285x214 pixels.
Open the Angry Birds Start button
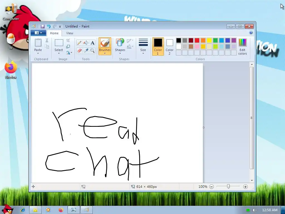coord(7,209)
